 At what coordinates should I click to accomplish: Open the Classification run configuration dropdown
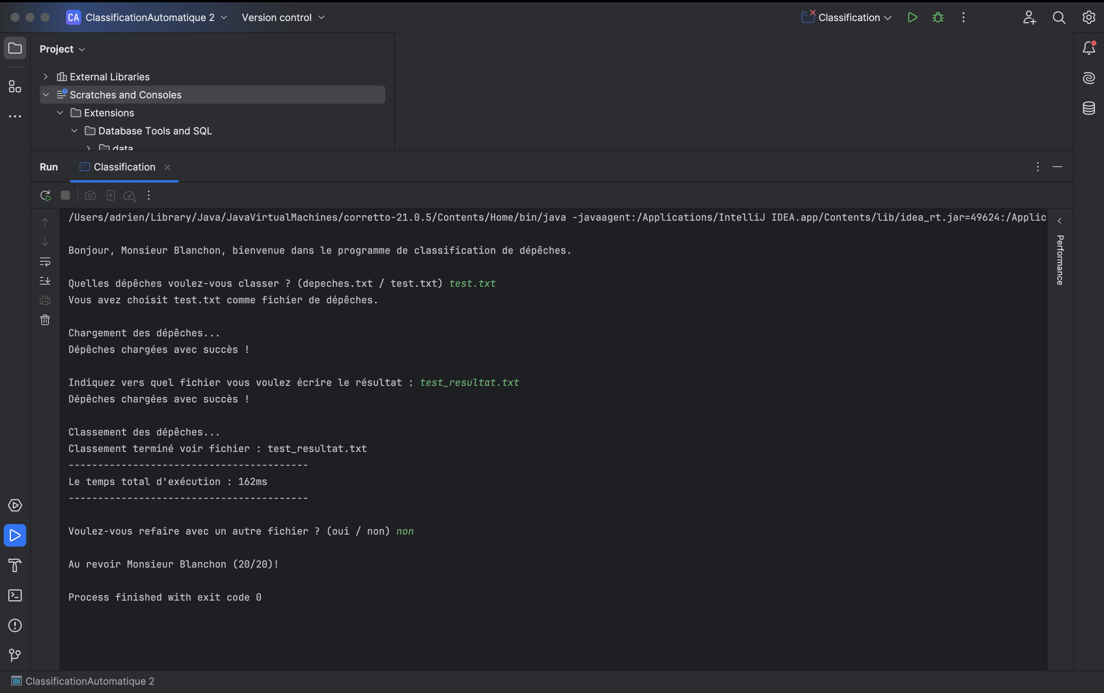(x=846, y=17)
